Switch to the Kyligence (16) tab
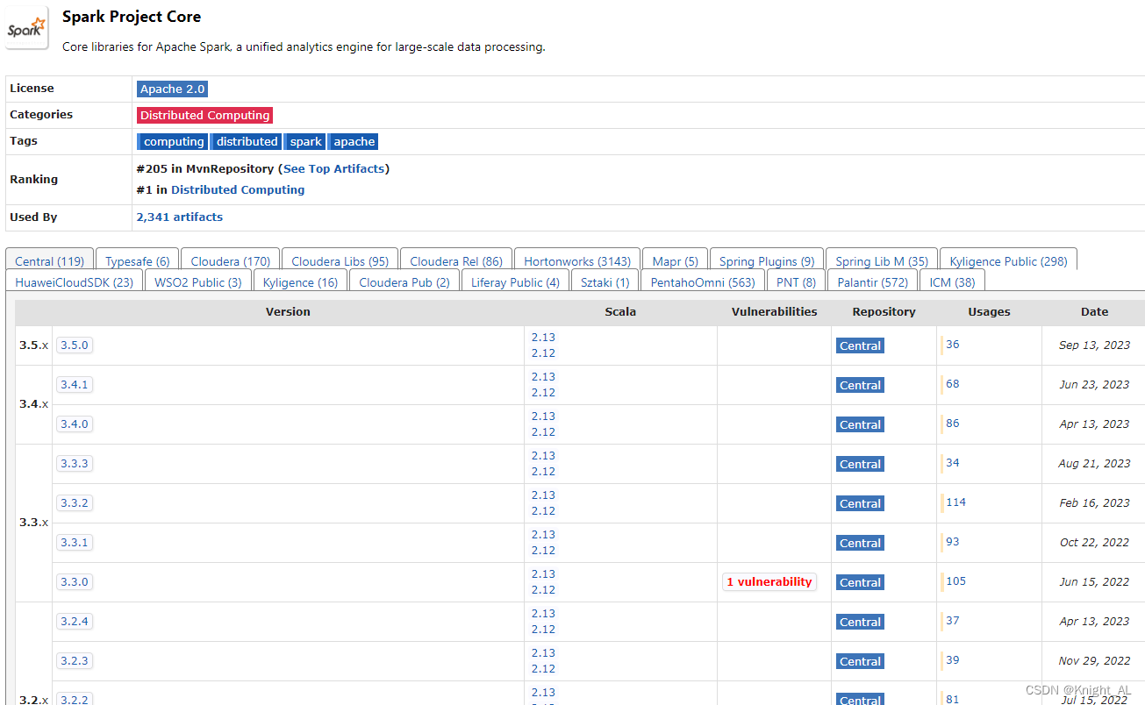This screenshot has height=705, width=1145. point(300,282)
